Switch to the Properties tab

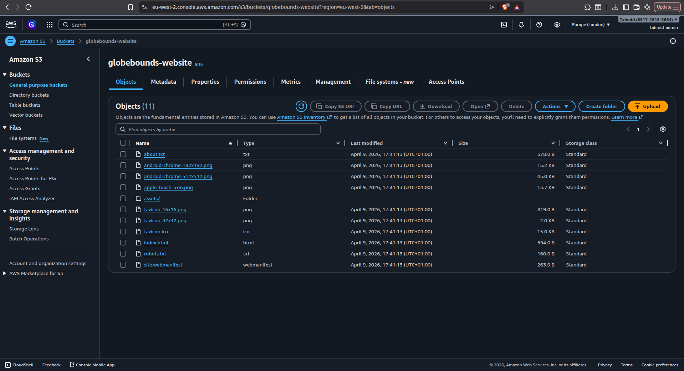205,82
